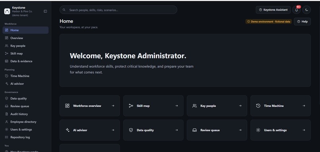Click the Workforce section heading
Screen dimensions: 320x152
10,24
